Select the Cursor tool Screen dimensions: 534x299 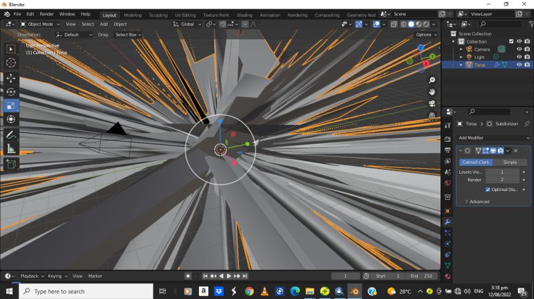[11, 63]
